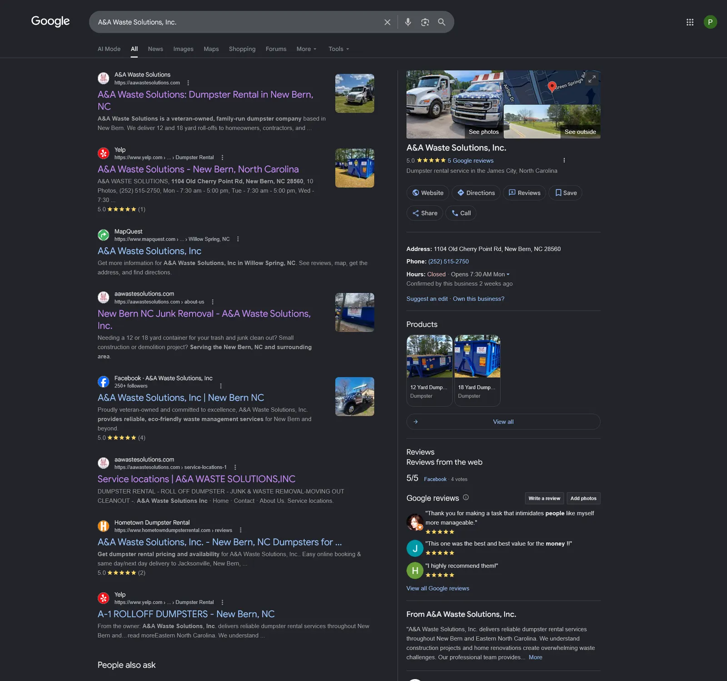The width and height of the screenshot is (727, 681).
Task: Get Directions to A&A Waste Solutions
Action: coord(476,193)
